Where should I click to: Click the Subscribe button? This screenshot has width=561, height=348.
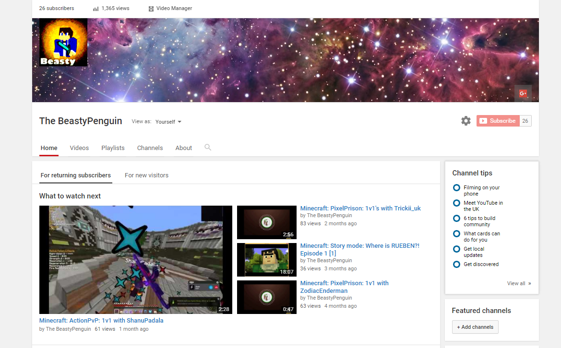point(498,121)
